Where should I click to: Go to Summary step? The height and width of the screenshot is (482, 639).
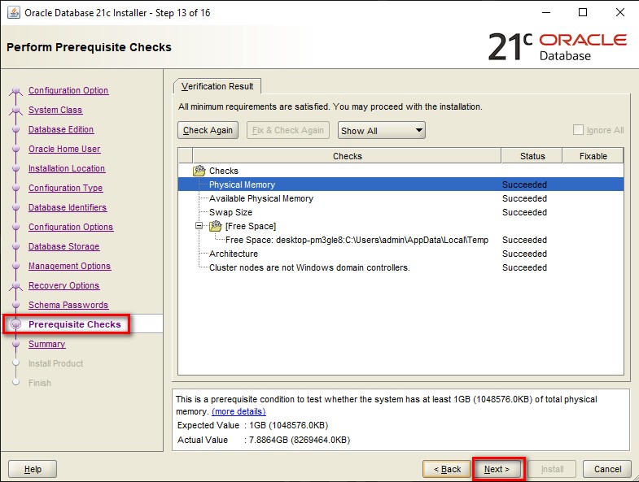[47, 344]
